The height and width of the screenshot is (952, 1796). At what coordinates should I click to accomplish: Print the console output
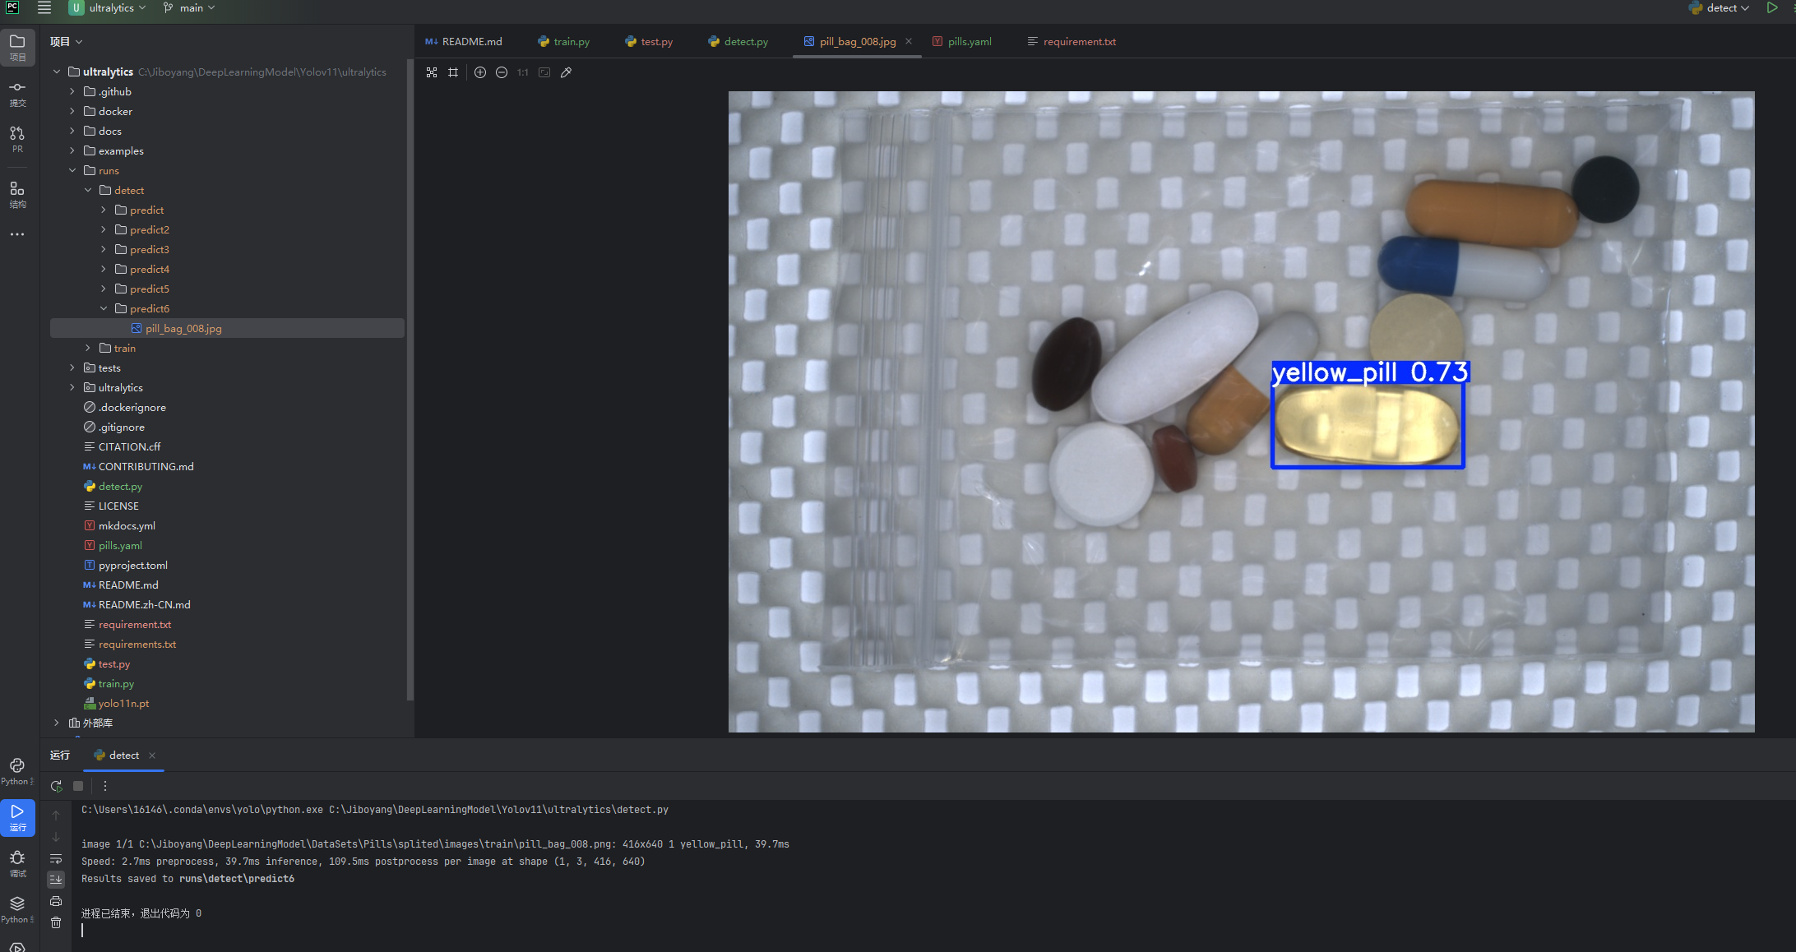pos(56,901)
